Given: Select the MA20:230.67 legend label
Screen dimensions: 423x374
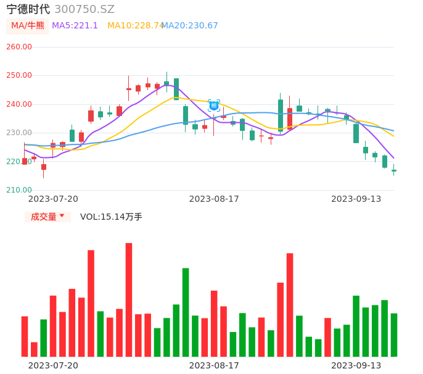Looking at the screenshot, I should point(190,26).
